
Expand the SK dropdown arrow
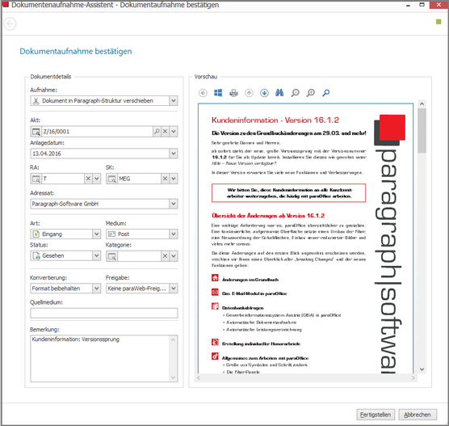click(x=174, y=179)
